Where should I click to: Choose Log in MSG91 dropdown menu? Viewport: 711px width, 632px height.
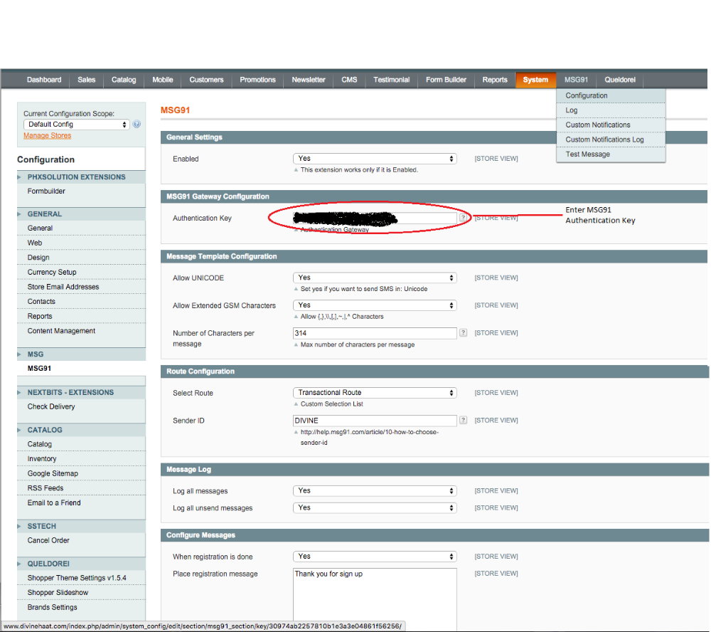(611, 110)
